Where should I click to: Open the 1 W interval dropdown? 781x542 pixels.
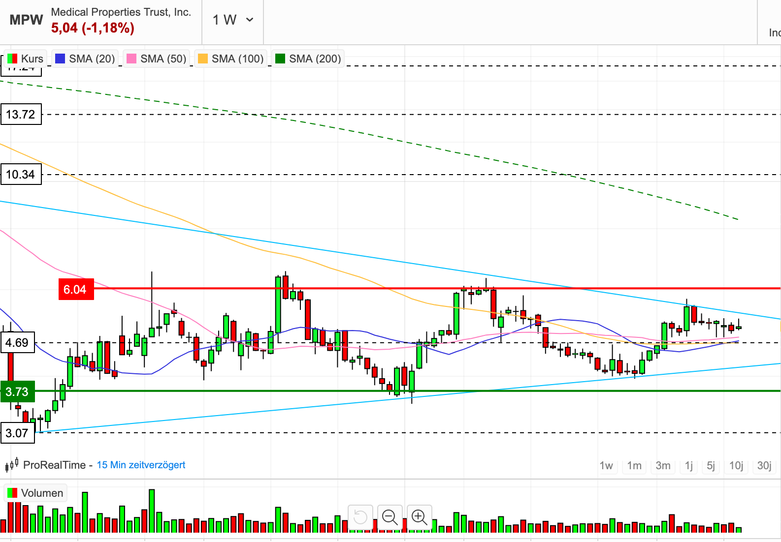[233, 20]
